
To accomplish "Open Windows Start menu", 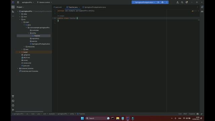I will [x=82, y=118].
